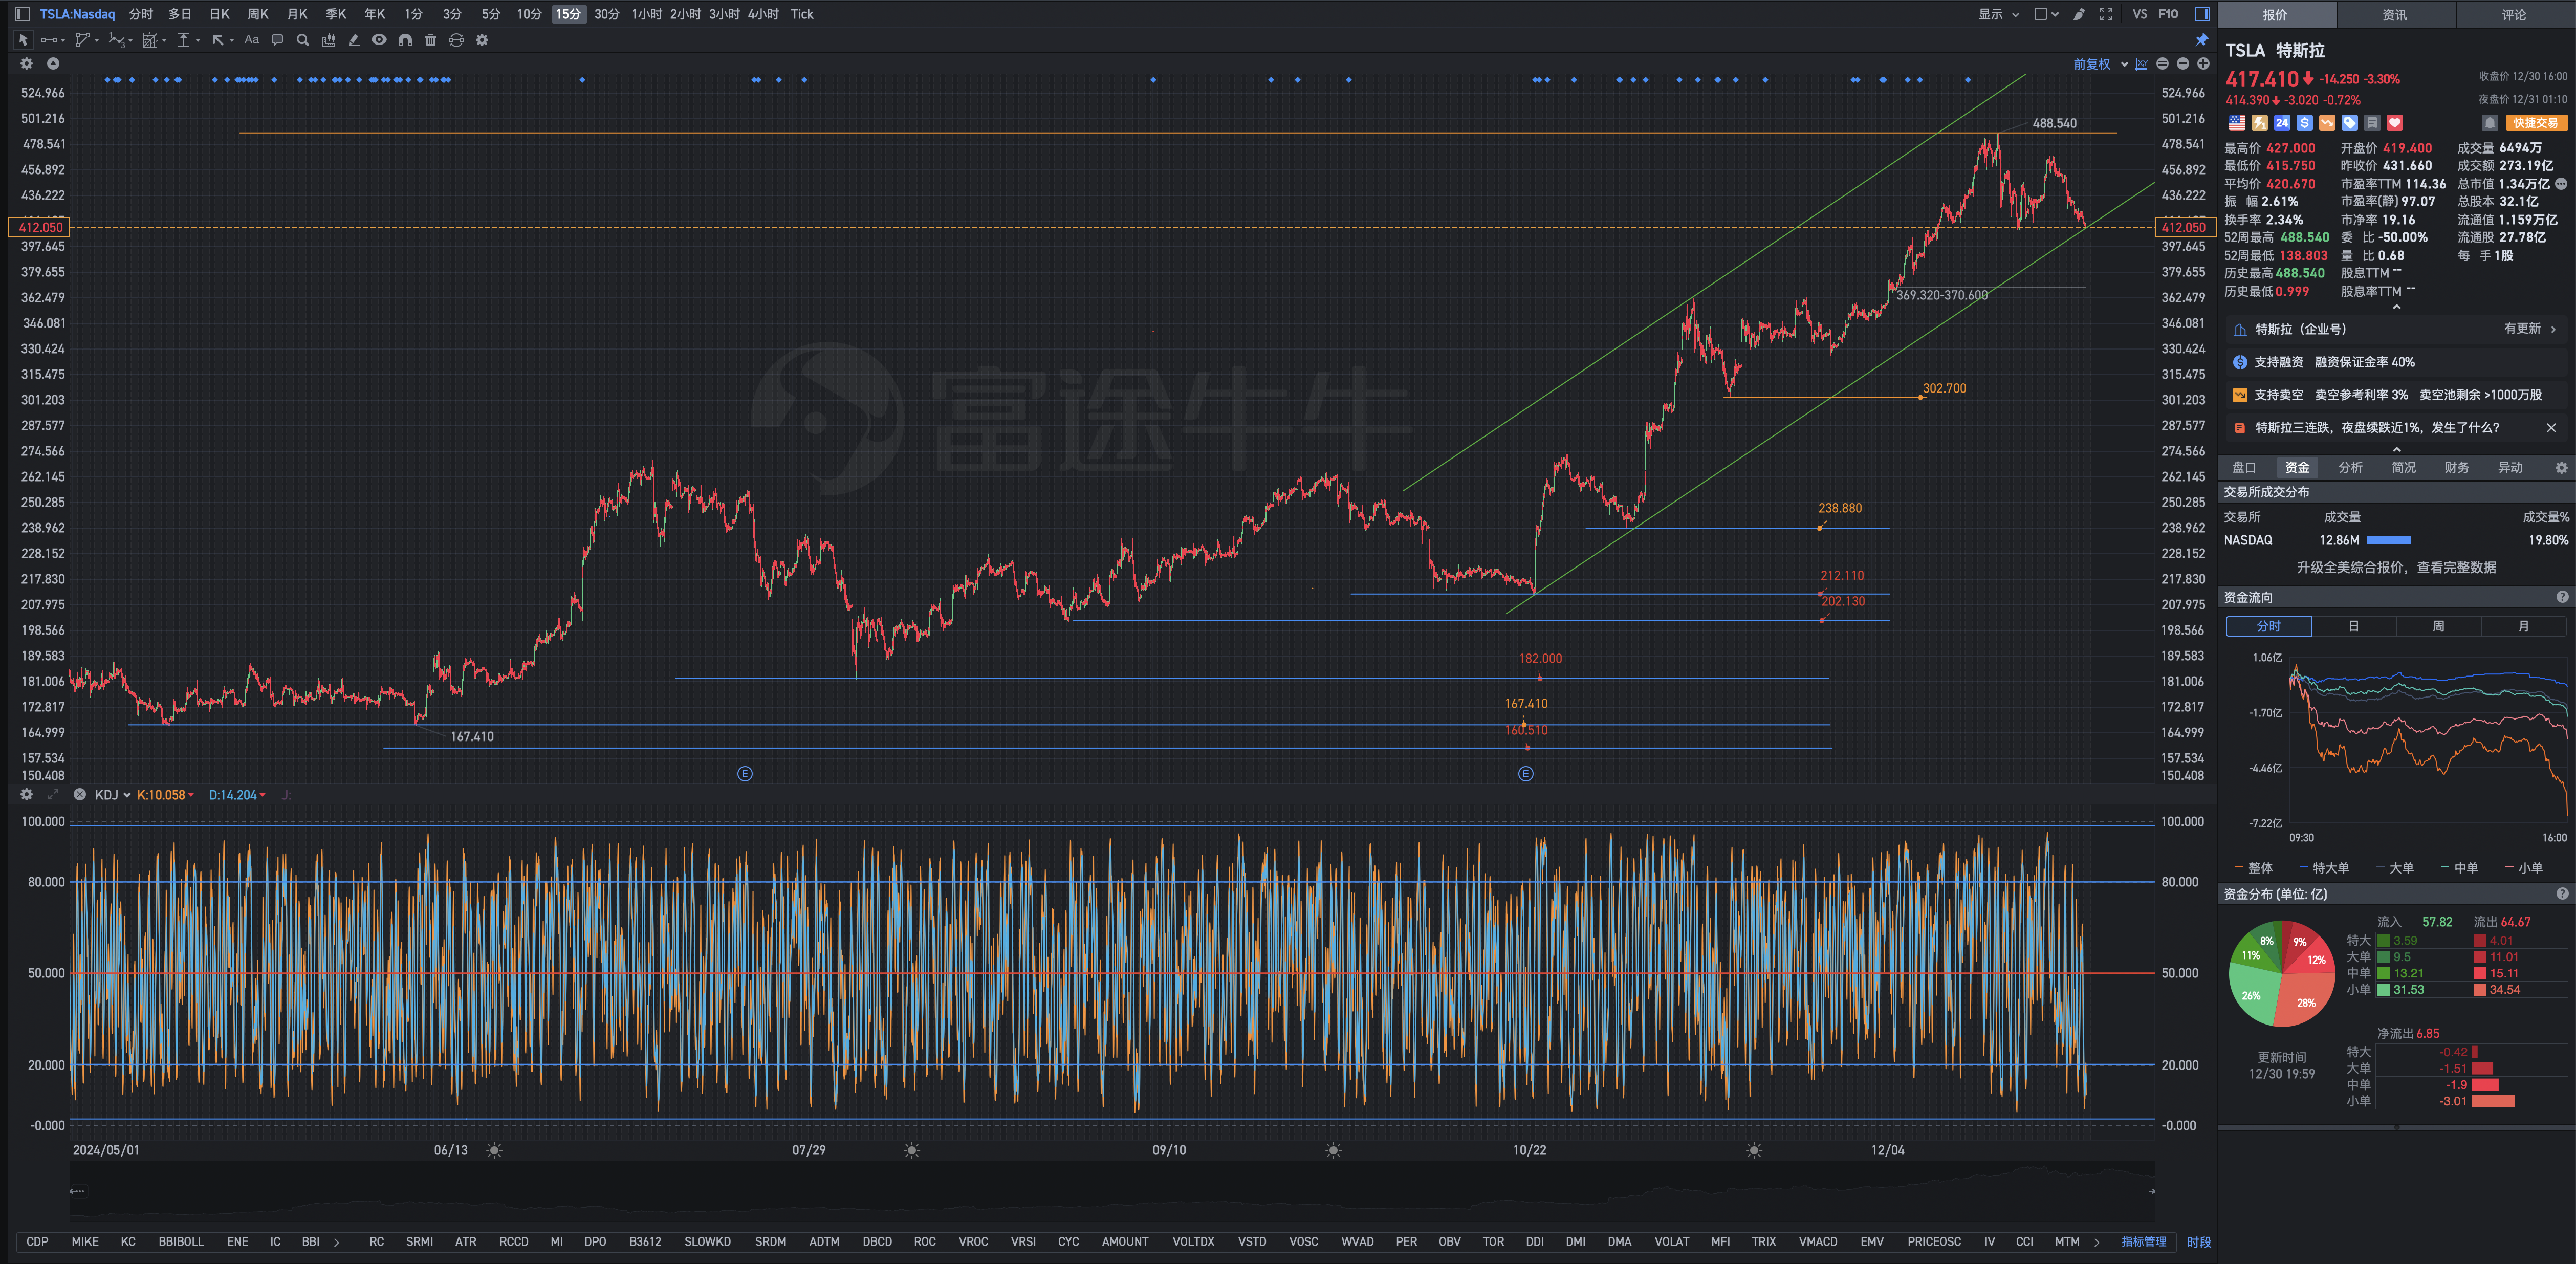Select the highlighter pencil tool
Screen dimensions: 2576x1264
[x=354, y=40]
